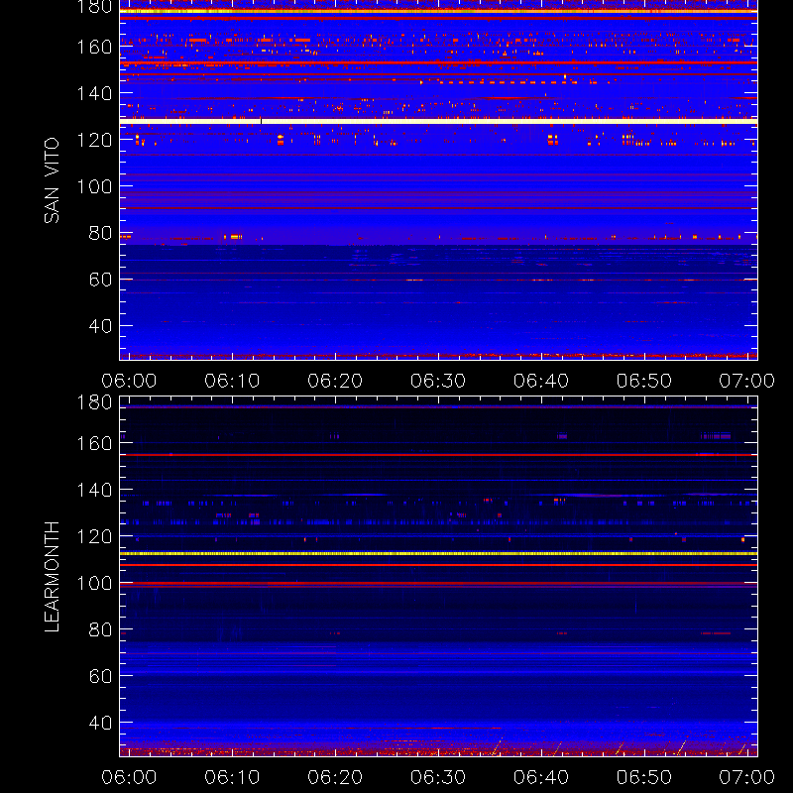
Task: Click 07:00 time label under LEARMONTH plot
Action: pyautogui.click(x=747, y=777)
